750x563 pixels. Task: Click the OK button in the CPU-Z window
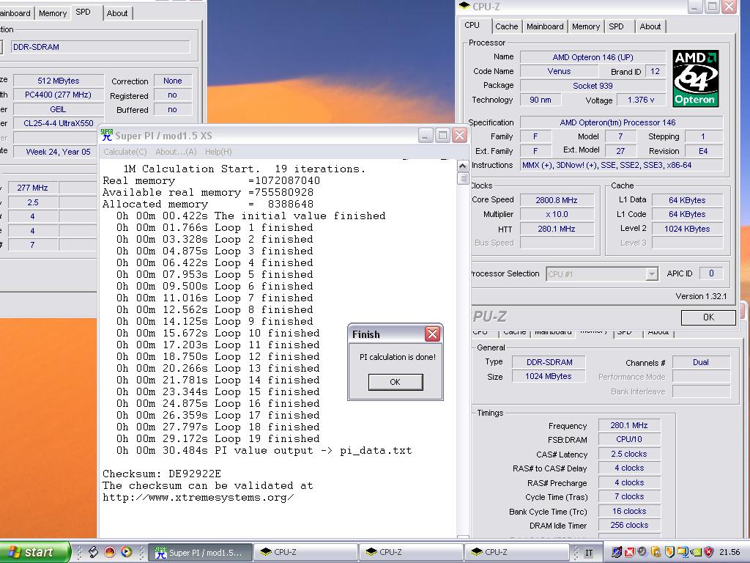tap(708, 317)
